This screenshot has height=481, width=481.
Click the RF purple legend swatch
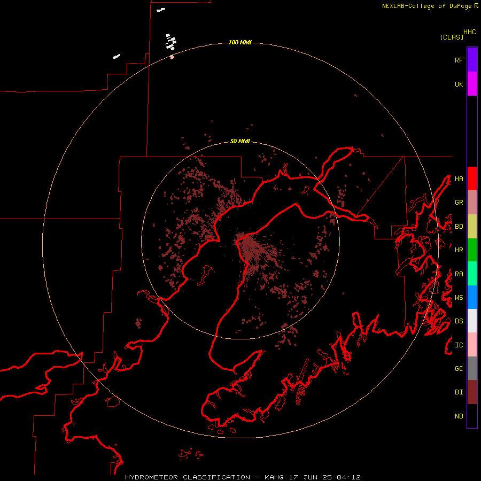pos(472,60)
